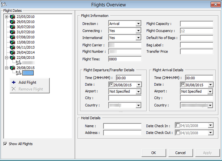
Task: Open the departure Date picker dropdown
Action: 139,85
